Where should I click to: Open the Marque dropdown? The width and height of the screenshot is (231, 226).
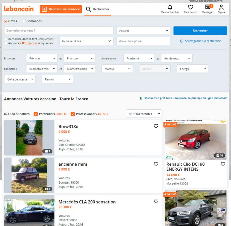[117, 69]
